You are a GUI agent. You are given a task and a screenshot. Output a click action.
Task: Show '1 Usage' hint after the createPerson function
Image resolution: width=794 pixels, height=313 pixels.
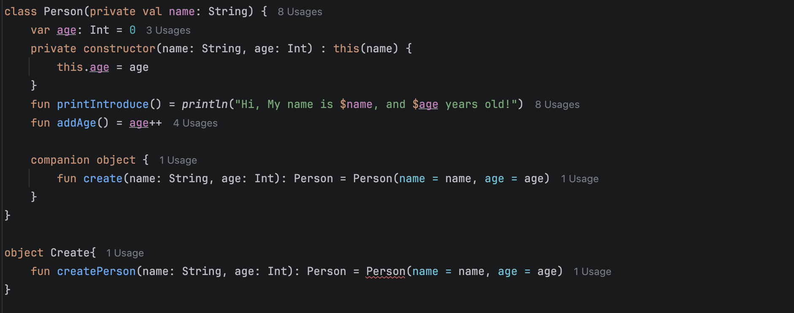pos(592,272)
